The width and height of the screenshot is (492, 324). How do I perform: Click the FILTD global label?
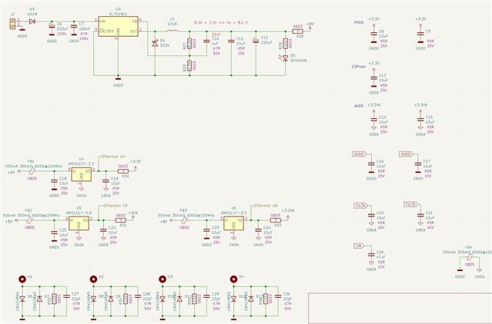pyautogui.click(x=410, y=204)
